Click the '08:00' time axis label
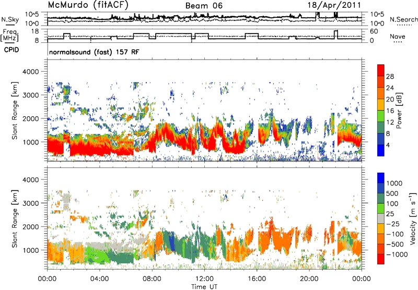The width and height of the screenshot is (418, 290). tap(152, 279)
